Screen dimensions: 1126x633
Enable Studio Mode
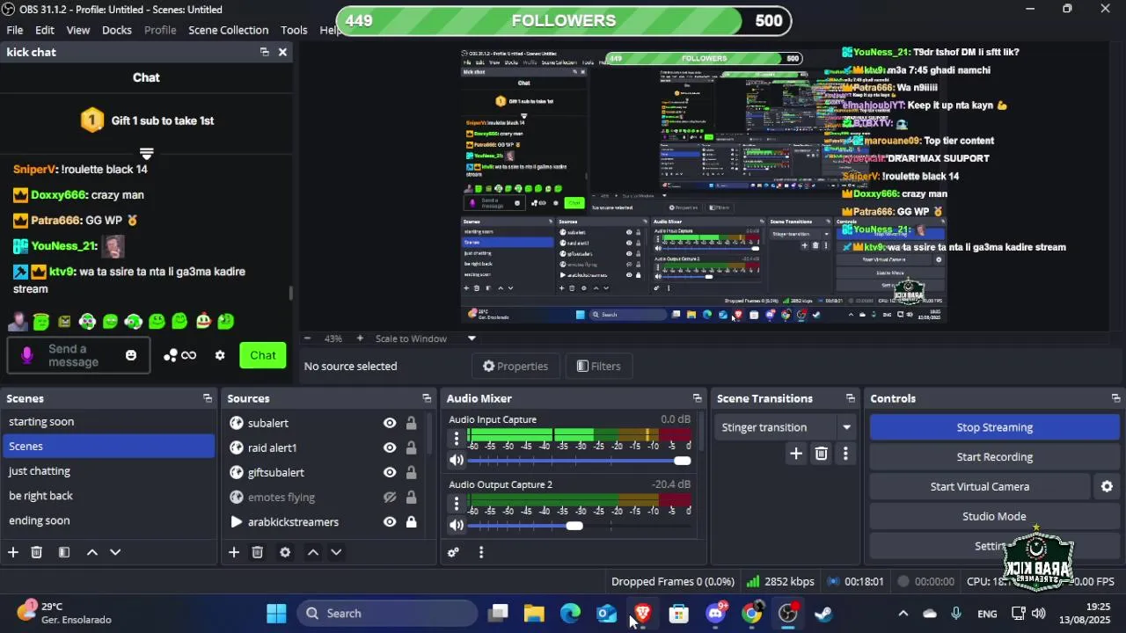pos(994,516)
